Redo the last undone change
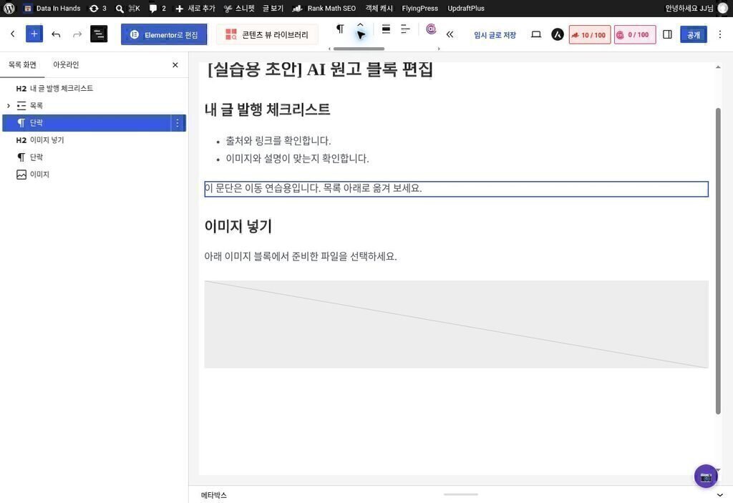Image resolution: width=733 pixels, height=503 pixels. point(77,34)
